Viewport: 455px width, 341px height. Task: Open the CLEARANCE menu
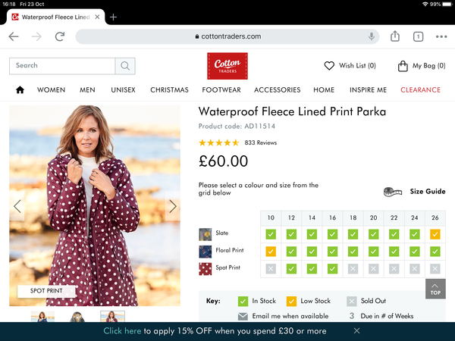tap(420, 90)
